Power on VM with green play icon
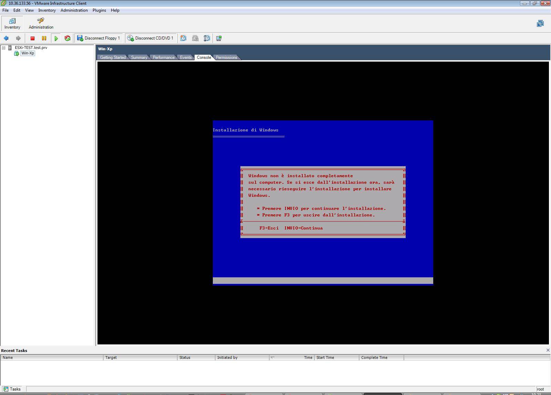Screen dimensions: 551x395 point(56,38)
